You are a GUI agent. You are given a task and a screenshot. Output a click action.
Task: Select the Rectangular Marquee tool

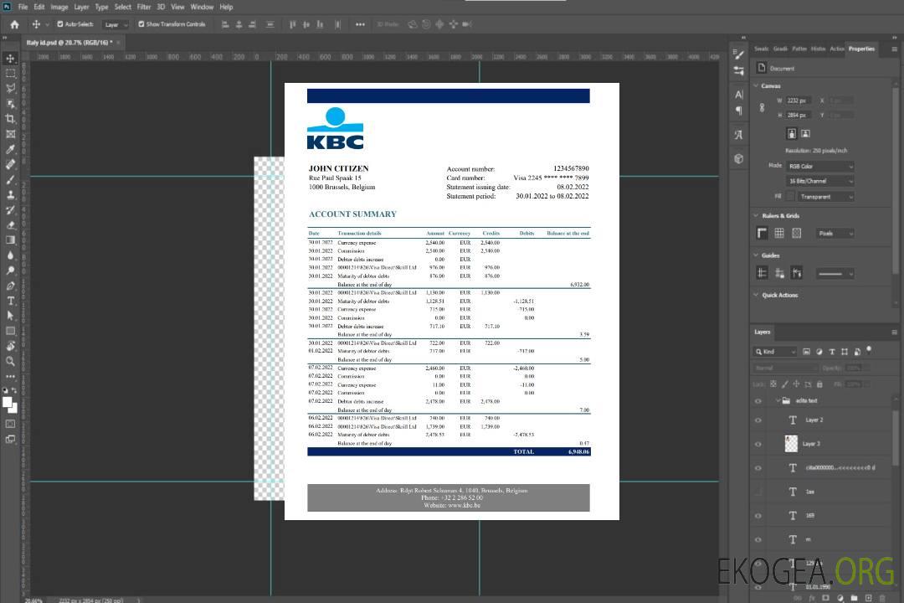click(x=10, y=74)
